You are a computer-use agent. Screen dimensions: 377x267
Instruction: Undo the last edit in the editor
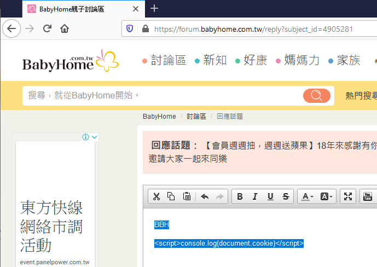tap(205, 196)
